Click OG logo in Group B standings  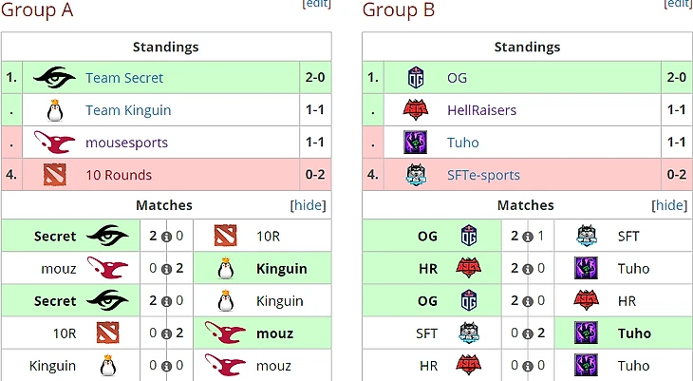pyautogui.click(x=416, y=78)
